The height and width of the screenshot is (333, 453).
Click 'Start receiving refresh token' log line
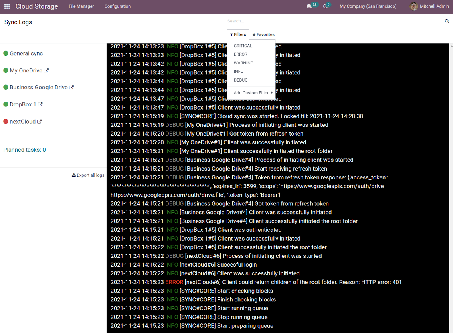tap(219, 169)
